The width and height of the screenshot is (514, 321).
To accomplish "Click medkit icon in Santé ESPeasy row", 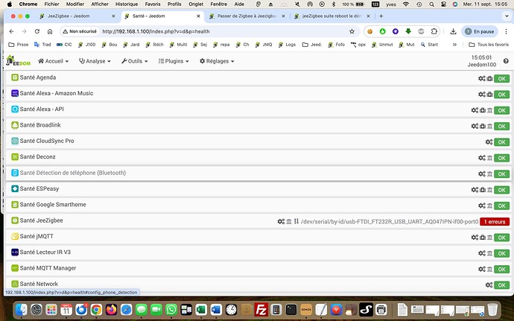I will click(483, 190).
